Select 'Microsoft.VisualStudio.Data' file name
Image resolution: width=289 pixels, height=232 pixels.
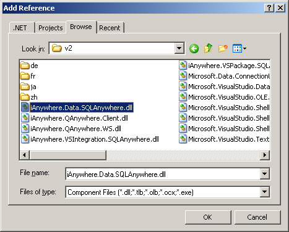[x=229, y=87]
